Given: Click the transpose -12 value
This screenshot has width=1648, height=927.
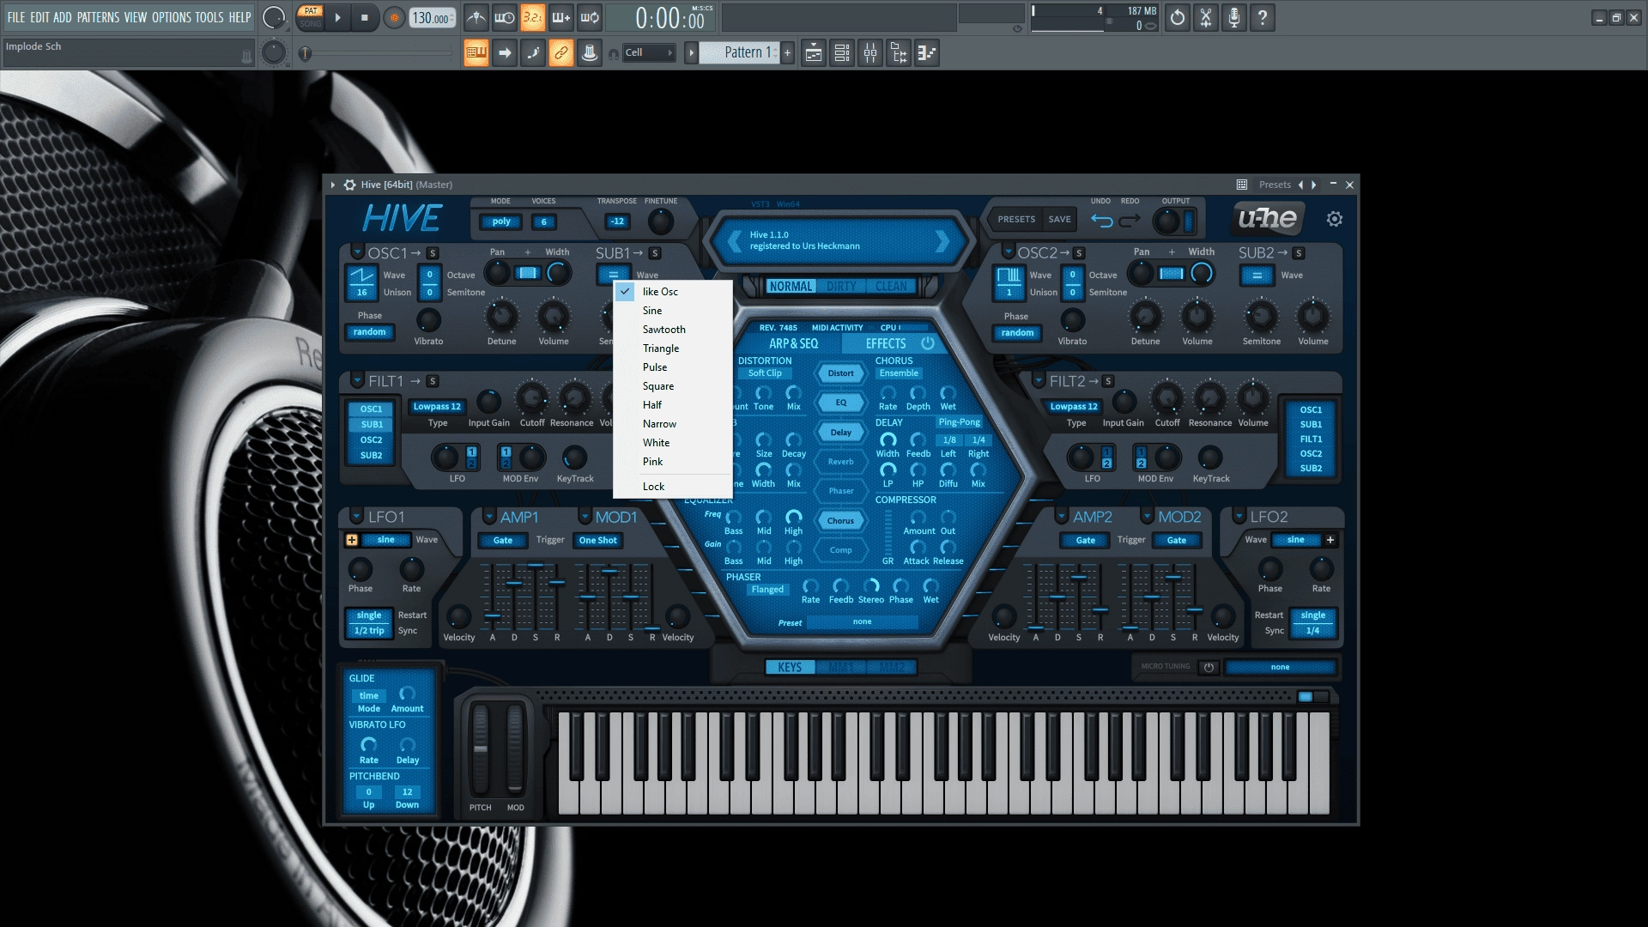Looking at the screenshot, I should pyautogui.click(x=617, y=221).
